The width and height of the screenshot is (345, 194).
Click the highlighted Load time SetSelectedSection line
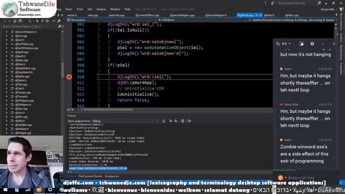pos(98,168)
